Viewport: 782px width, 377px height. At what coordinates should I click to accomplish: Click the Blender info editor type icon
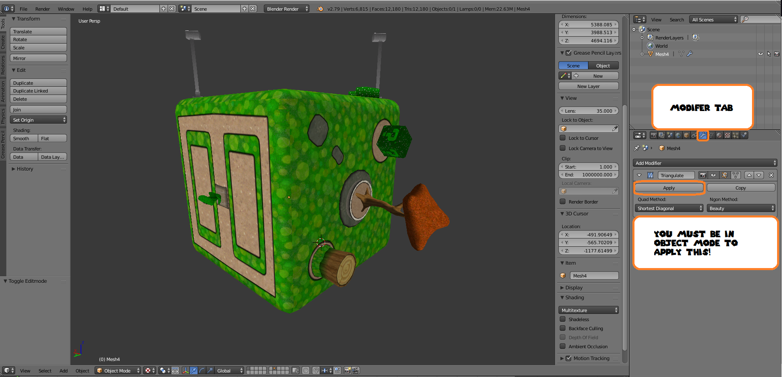[8, 9]
